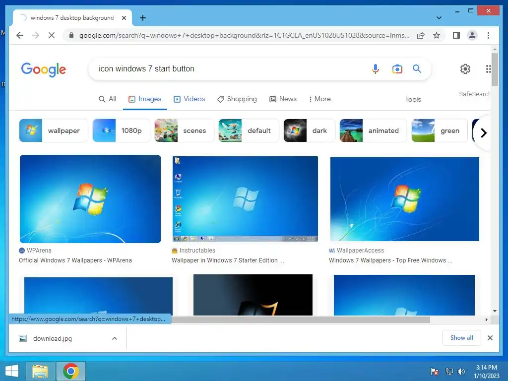The width and height of the screenshot is (508, 381).
Task: Click the Google Search magnifier button
Action: (x=417, y=68)
